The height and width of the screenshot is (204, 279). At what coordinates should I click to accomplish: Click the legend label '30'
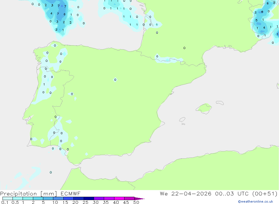95,202
